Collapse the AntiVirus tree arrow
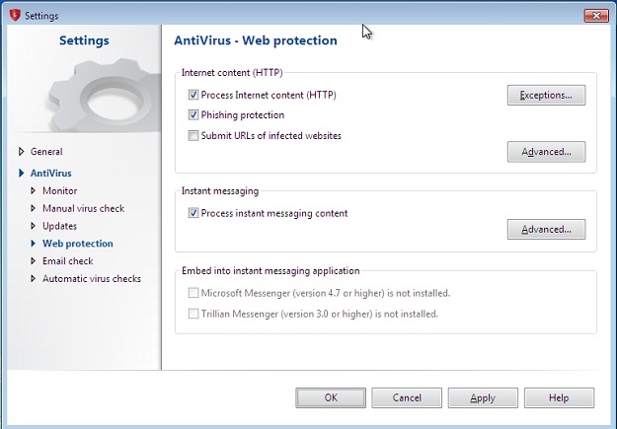Image resolution: width=617 pixels, height=429 pixels. click(22, 173)
